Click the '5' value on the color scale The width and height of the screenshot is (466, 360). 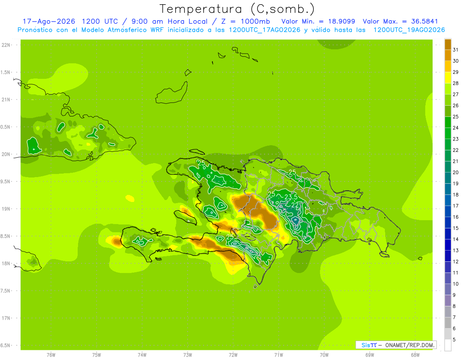454,339
